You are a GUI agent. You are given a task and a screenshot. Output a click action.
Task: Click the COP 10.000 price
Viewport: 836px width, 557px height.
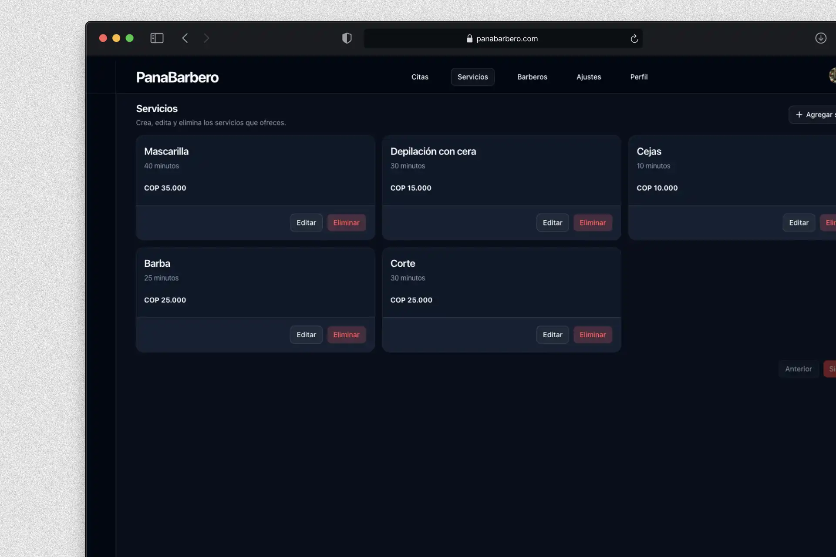point(657,188)
